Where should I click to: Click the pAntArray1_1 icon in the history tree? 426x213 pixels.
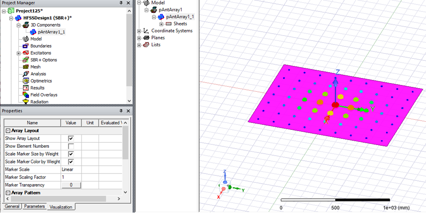point(161,17)
